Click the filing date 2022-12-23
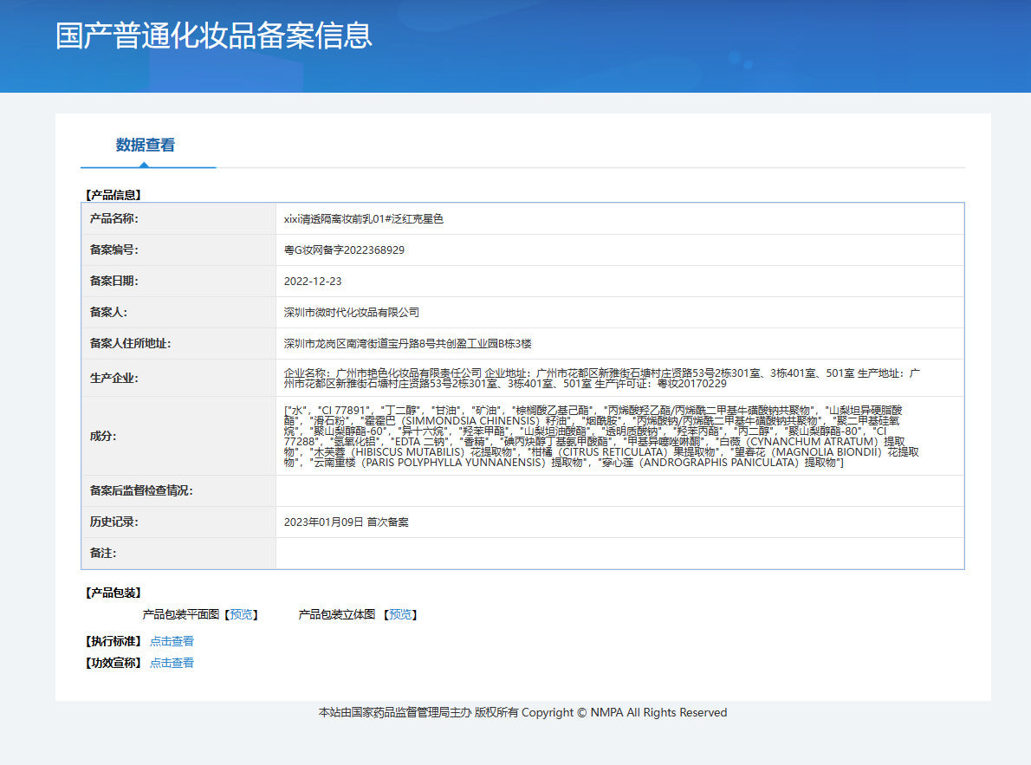 point(313,282)
